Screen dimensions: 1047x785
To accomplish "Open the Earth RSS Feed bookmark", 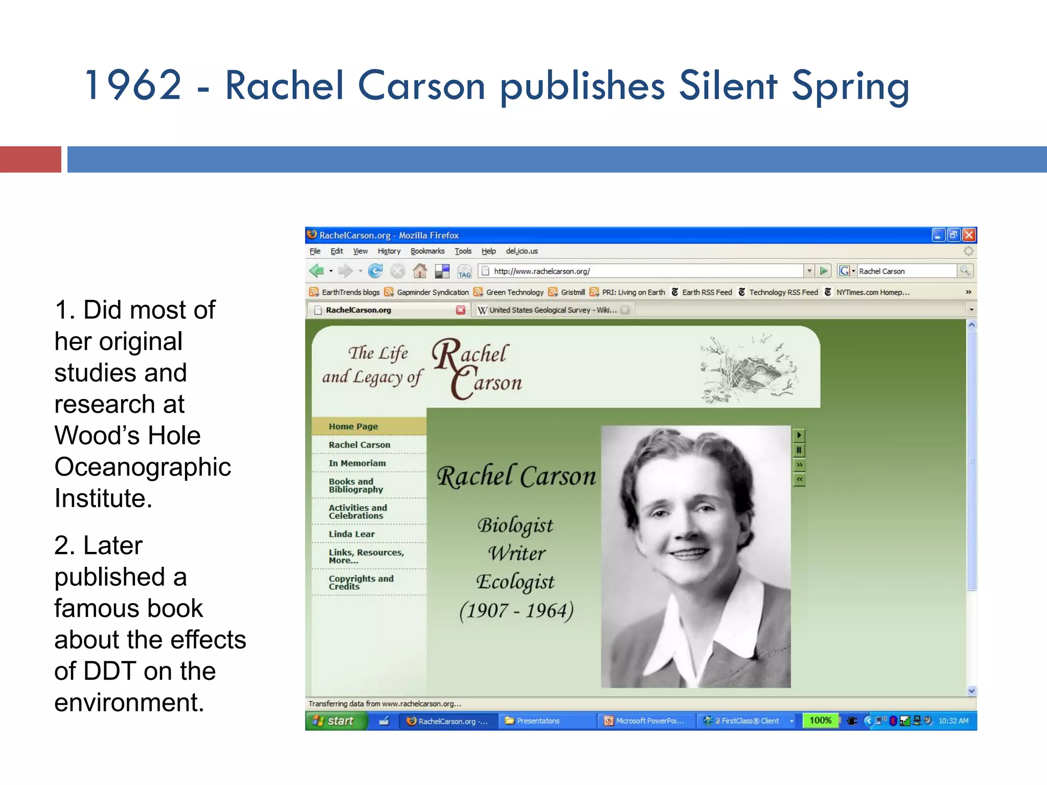I will [x=701, y=292].
